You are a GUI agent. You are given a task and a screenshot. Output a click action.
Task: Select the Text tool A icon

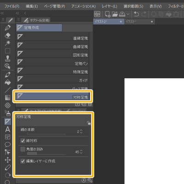point(8,129)
